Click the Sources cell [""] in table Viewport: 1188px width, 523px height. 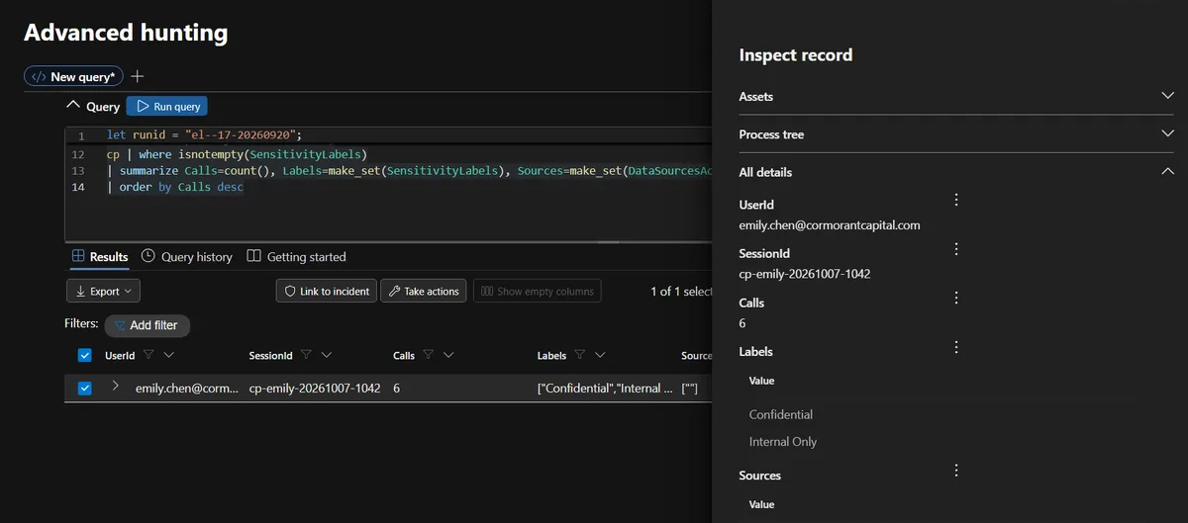(x=690, y=389)
